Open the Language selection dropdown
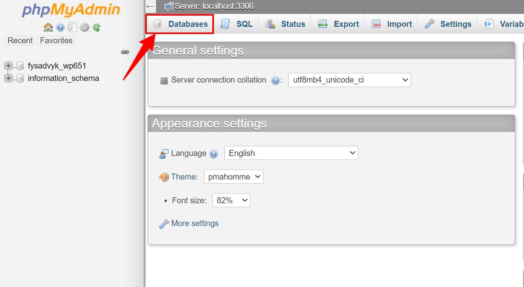 (x=291, y=153)
